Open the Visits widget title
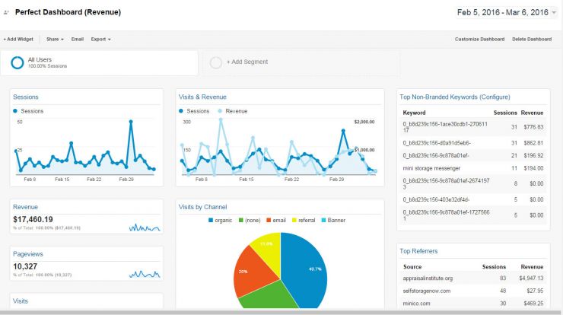The image size is (563, 315). tap(20, 301)
